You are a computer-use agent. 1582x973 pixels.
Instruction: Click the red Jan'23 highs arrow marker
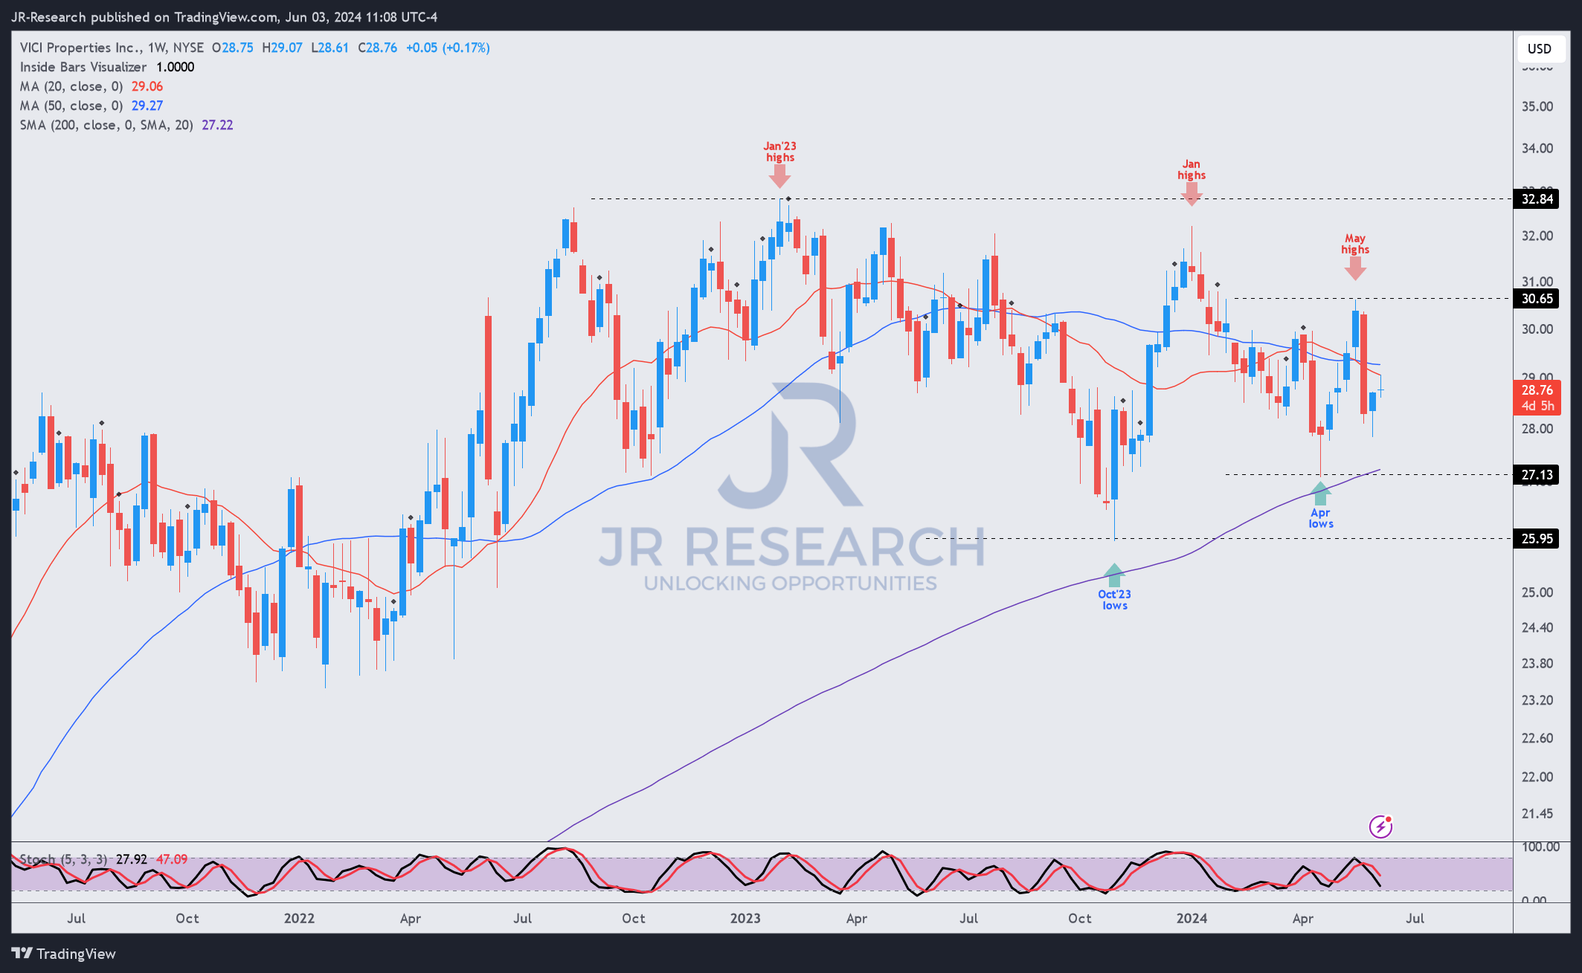tap(779, 176)
